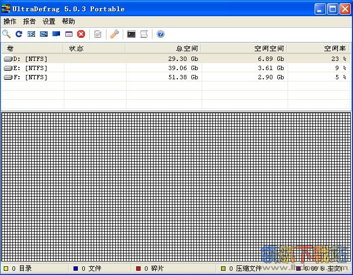Screen dimensions: 353x275
Task: Close the UltraDefrag window
Action: pyautogui.click(x=345, y=9)
